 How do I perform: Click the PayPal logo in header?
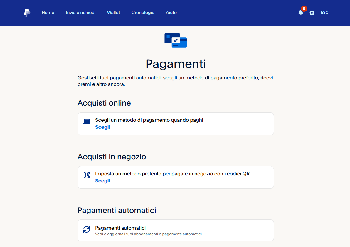pyautogui.click(x=27, y=13)
